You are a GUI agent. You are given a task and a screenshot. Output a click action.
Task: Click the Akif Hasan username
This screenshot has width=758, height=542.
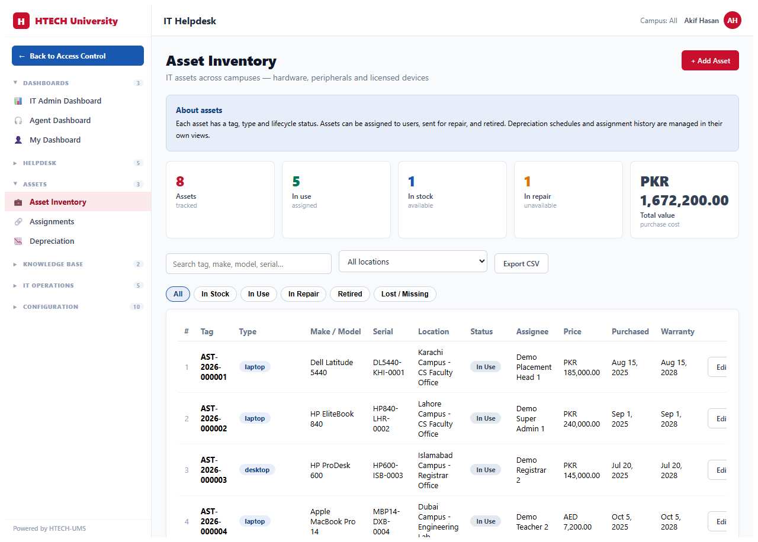coord(701,21)
